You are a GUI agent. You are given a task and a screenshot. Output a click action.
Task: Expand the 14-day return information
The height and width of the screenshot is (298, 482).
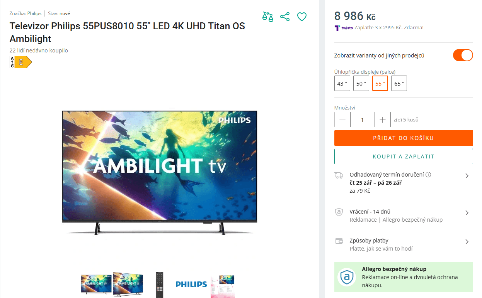[x=404, y=216]
